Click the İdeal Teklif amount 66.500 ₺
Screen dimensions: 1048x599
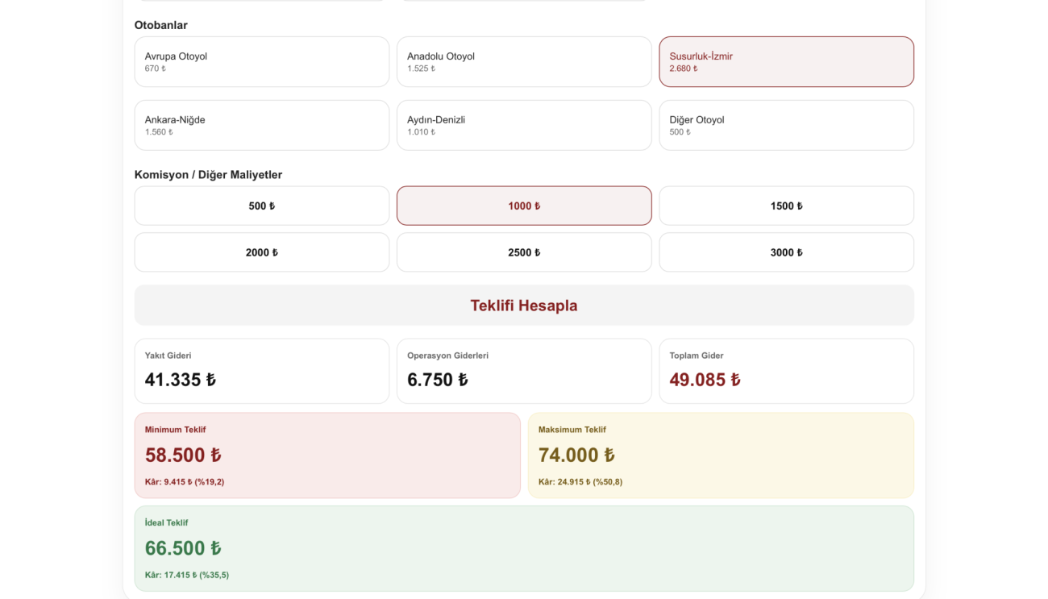pos(183,548)
